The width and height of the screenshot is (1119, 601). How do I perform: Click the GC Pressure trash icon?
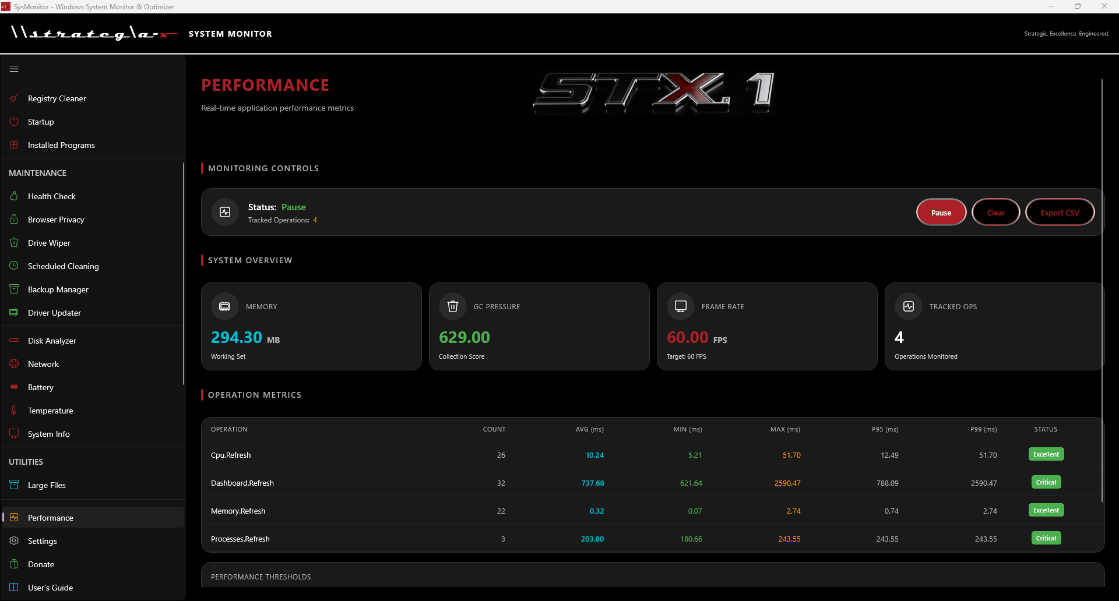pyautogui.click(x=452, y=306)
